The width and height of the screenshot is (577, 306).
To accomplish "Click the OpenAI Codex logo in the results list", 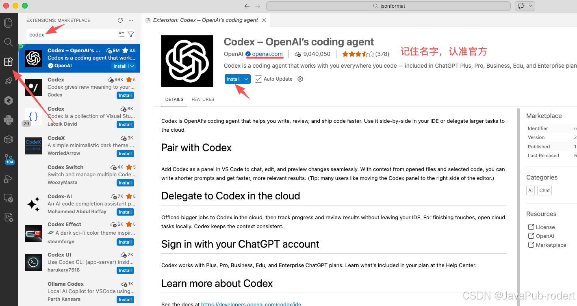I will (x=33, y=58).
